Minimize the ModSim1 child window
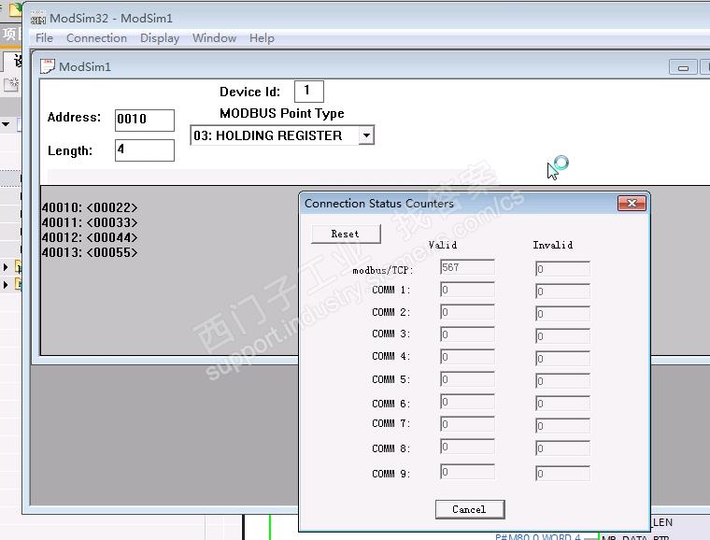Image resolution: width=710 pixels, height=540 pixels. pyautogui.click(x=683, y=67)
